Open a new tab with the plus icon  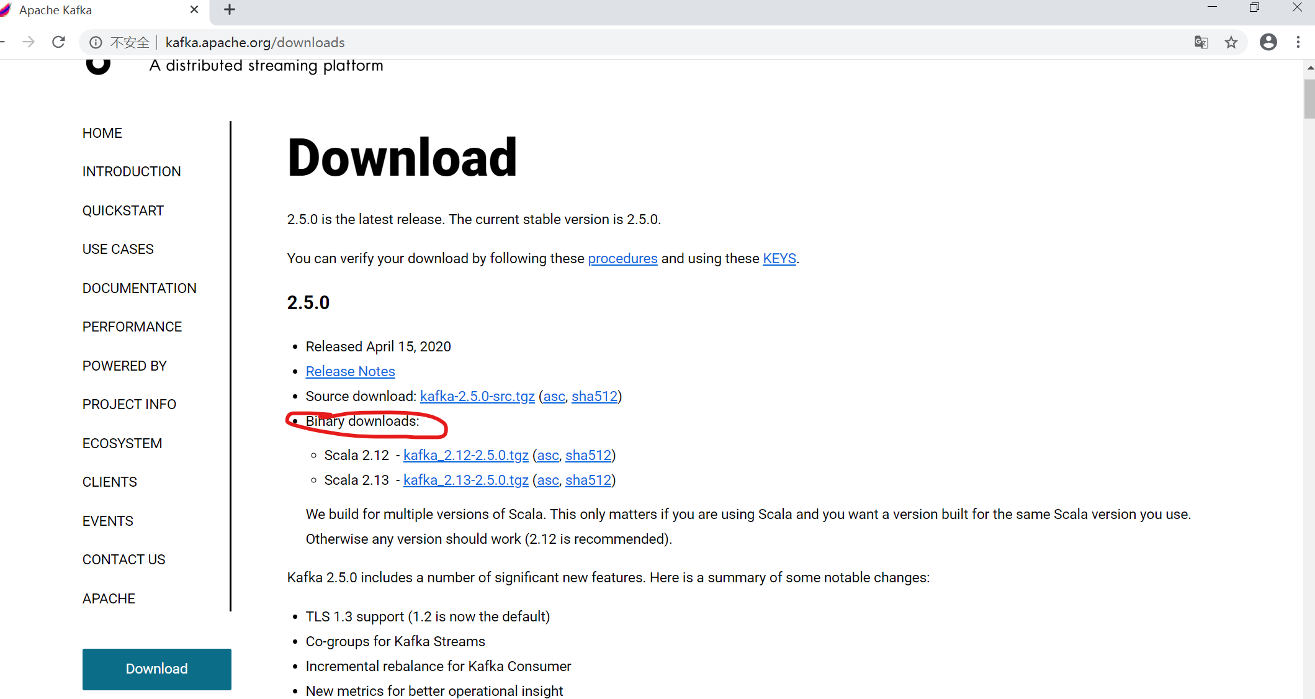coord(230,9)
